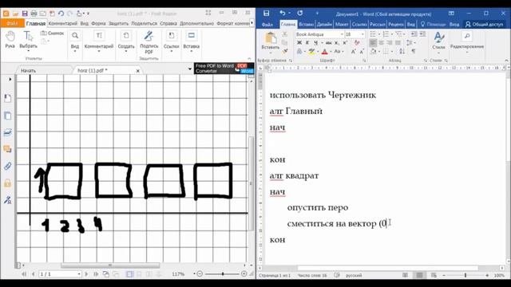This screenshot has height=287, width=511.
Task: Save the PDF from Foxit quick toolbar
Action: click(x=25, y=14)
